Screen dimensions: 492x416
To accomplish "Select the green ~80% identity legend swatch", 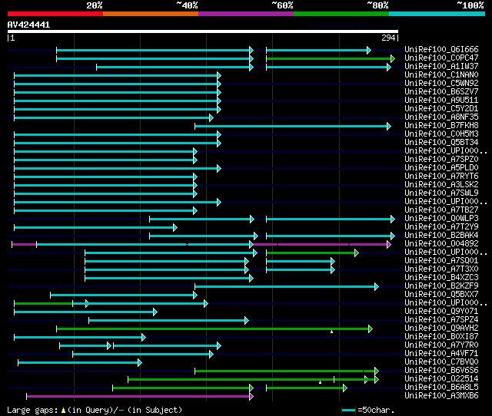I will click(x=341, y=14).
